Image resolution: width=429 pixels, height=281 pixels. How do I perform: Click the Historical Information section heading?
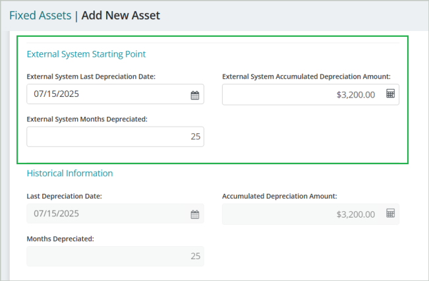70,173
